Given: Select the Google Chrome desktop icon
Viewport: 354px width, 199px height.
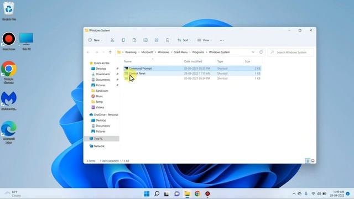Looking at the screenshot, I should click(9, 72).
